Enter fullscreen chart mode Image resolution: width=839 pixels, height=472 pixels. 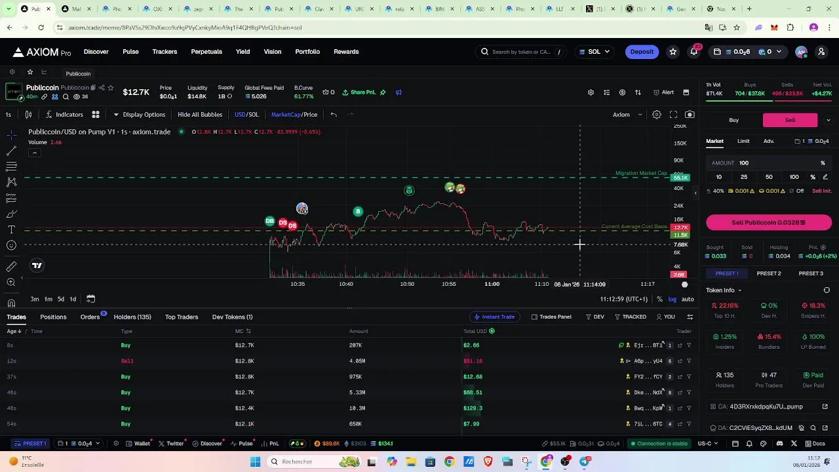tap(673, 115)
